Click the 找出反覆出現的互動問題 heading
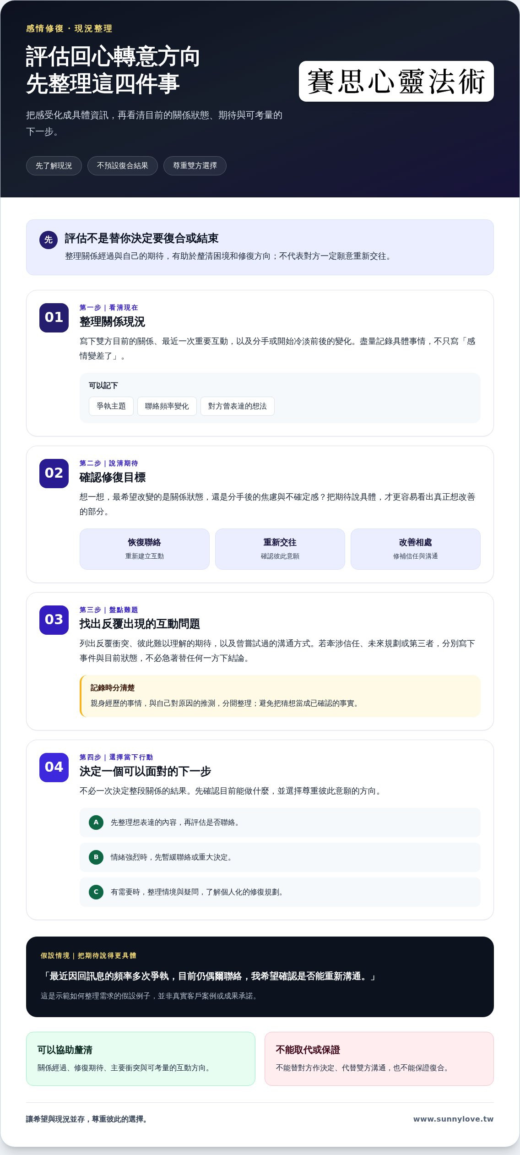The image size is (520, 1155). (140, 624)
